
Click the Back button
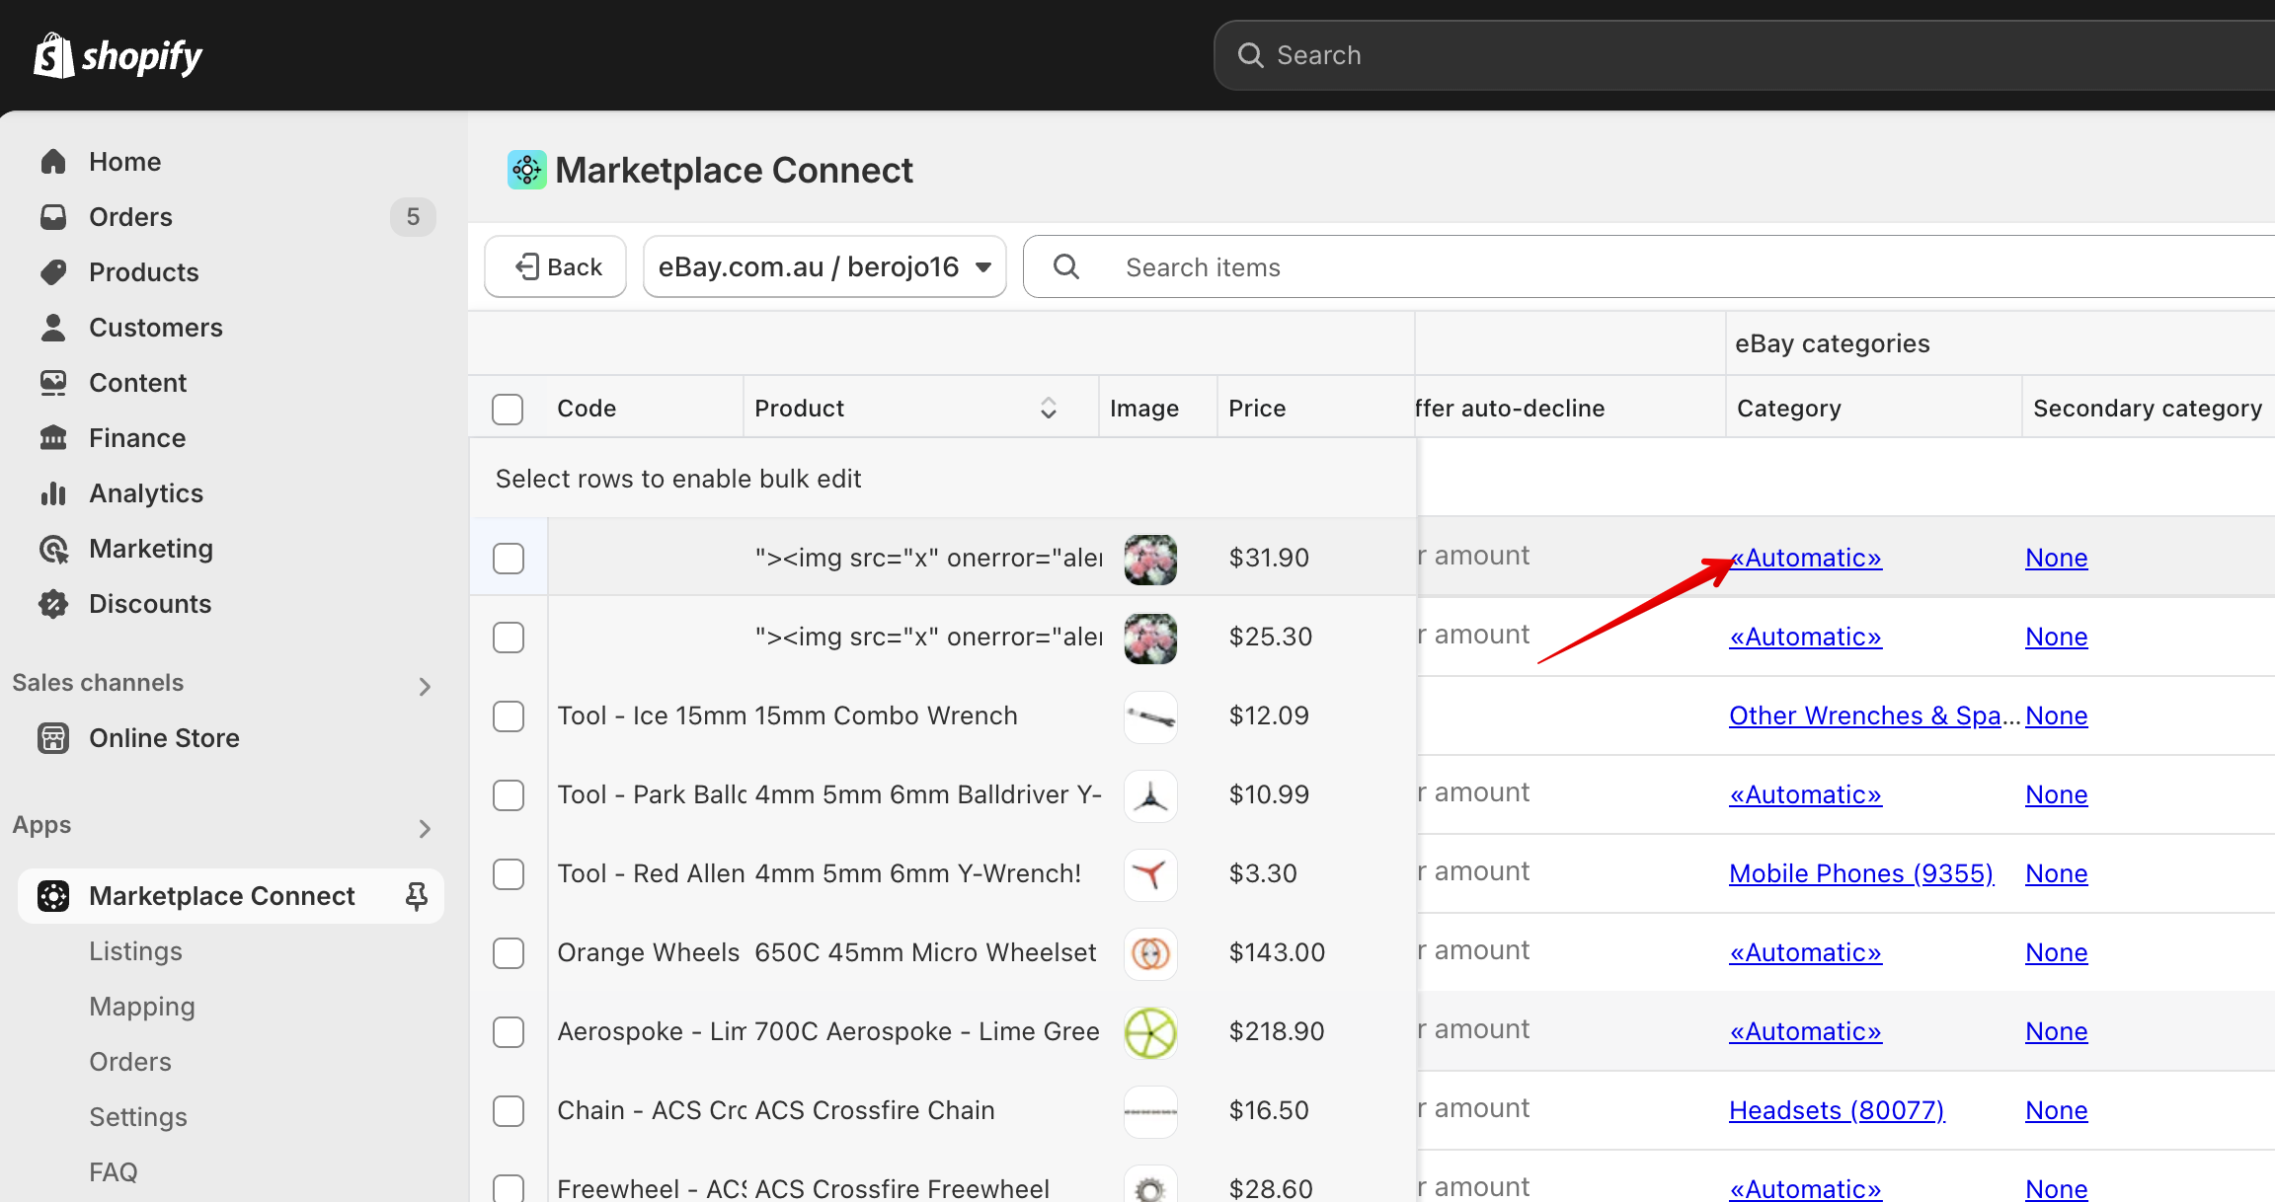(556, 266)
